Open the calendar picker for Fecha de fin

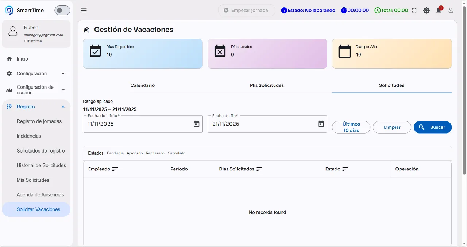[321, 124]
